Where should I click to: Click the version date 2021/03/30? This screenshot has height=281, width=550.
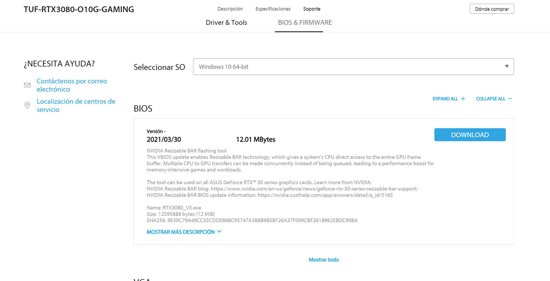click(x=164, y=140)
